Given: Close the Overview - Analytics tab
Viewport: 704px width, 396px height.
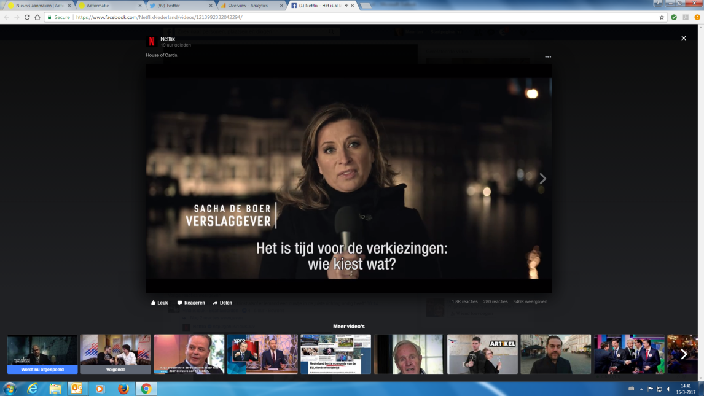Looking at the screenshot, I should (x=281, y=6).
